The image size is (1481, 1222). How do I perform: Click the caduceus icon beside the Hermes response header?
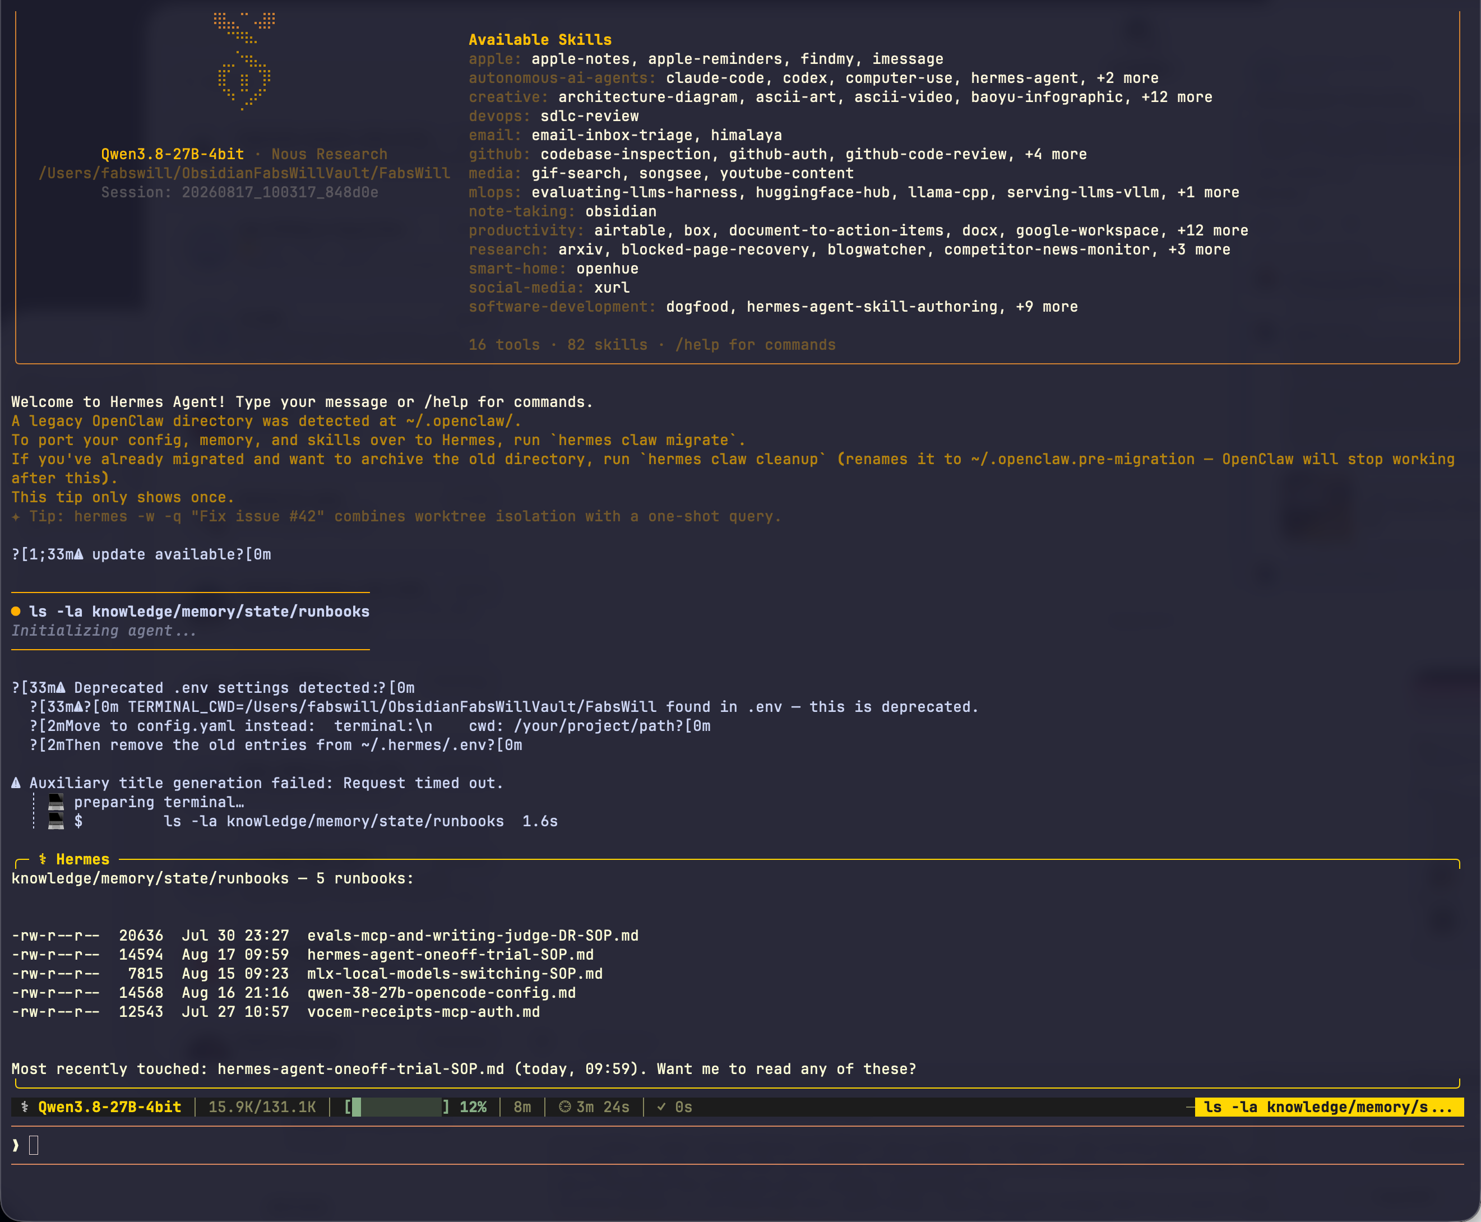43,859
